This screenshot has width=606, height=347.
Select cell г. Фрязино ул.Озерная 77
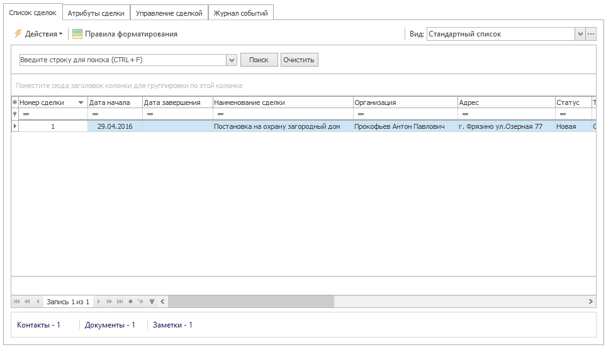click(x=507, y=126)
